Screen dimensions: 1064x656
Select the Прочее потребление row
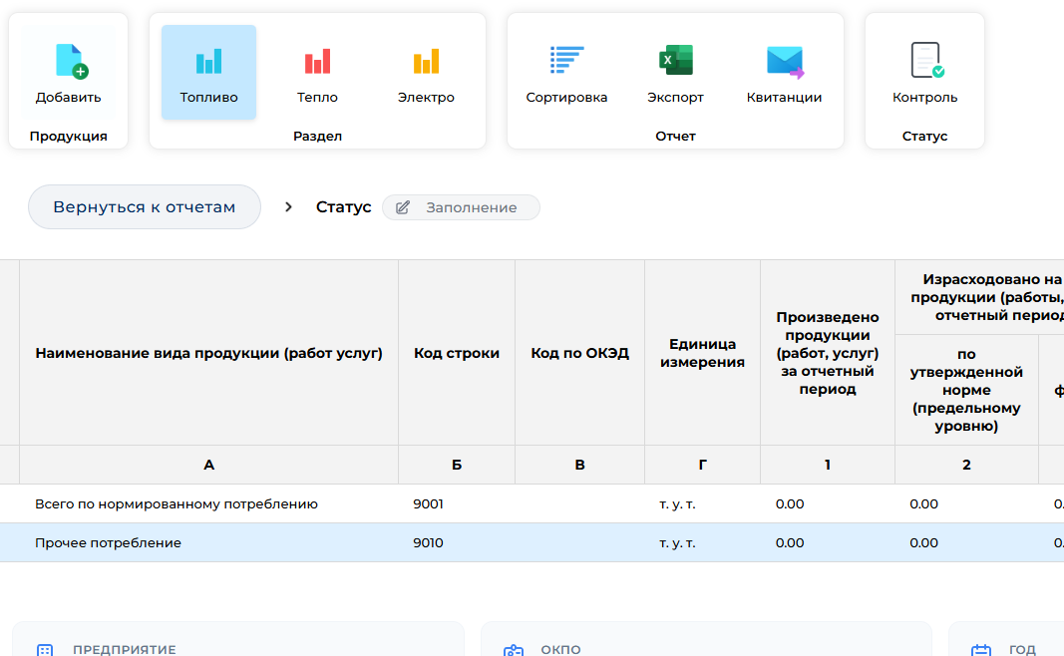(x=109, y=543)
